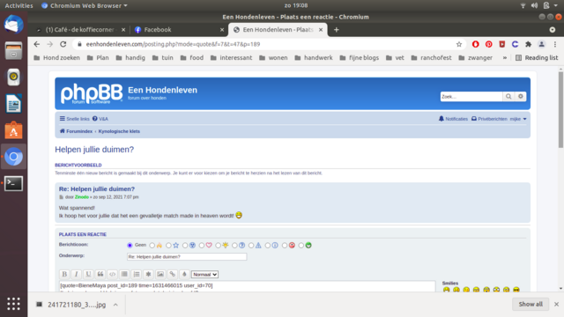Click the 'Show all' downloads button

531,305
